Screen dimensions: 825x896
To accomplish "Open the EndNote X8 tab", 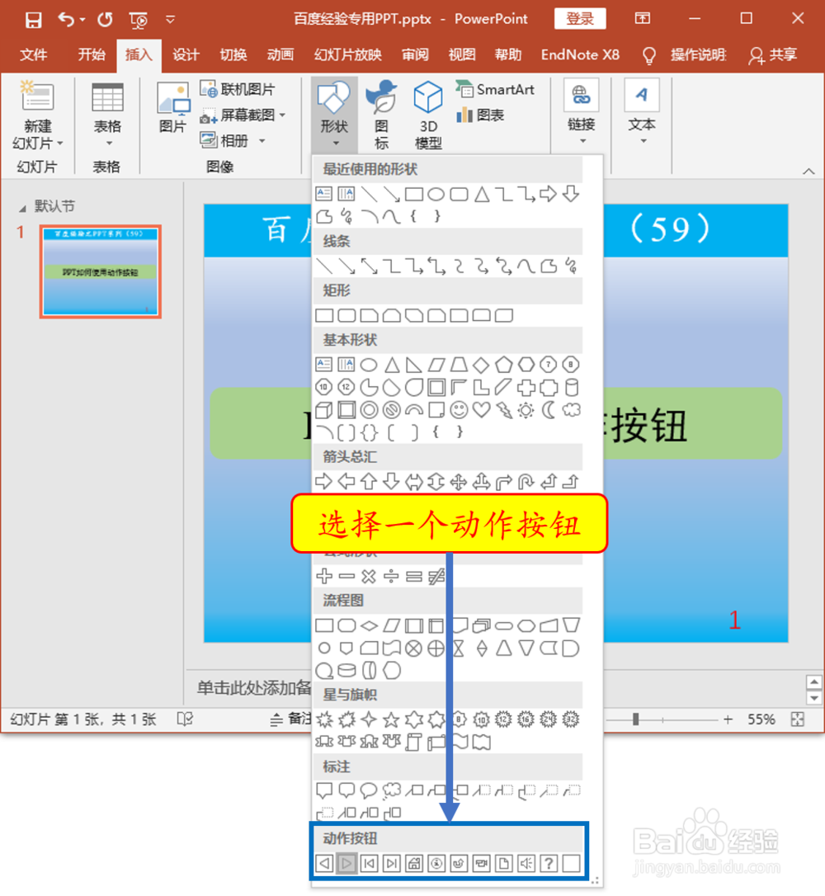I will pos(581,54).
